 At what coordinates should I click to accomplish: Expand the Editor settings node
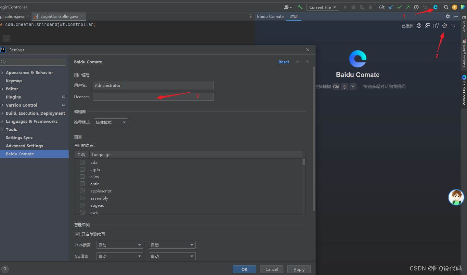(x=3, y=89)
